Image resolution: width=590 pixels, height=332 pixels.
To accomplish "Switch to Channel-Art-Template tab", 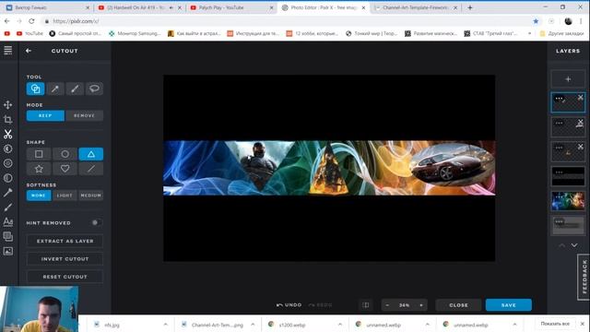I will click(x=416, y=7).
